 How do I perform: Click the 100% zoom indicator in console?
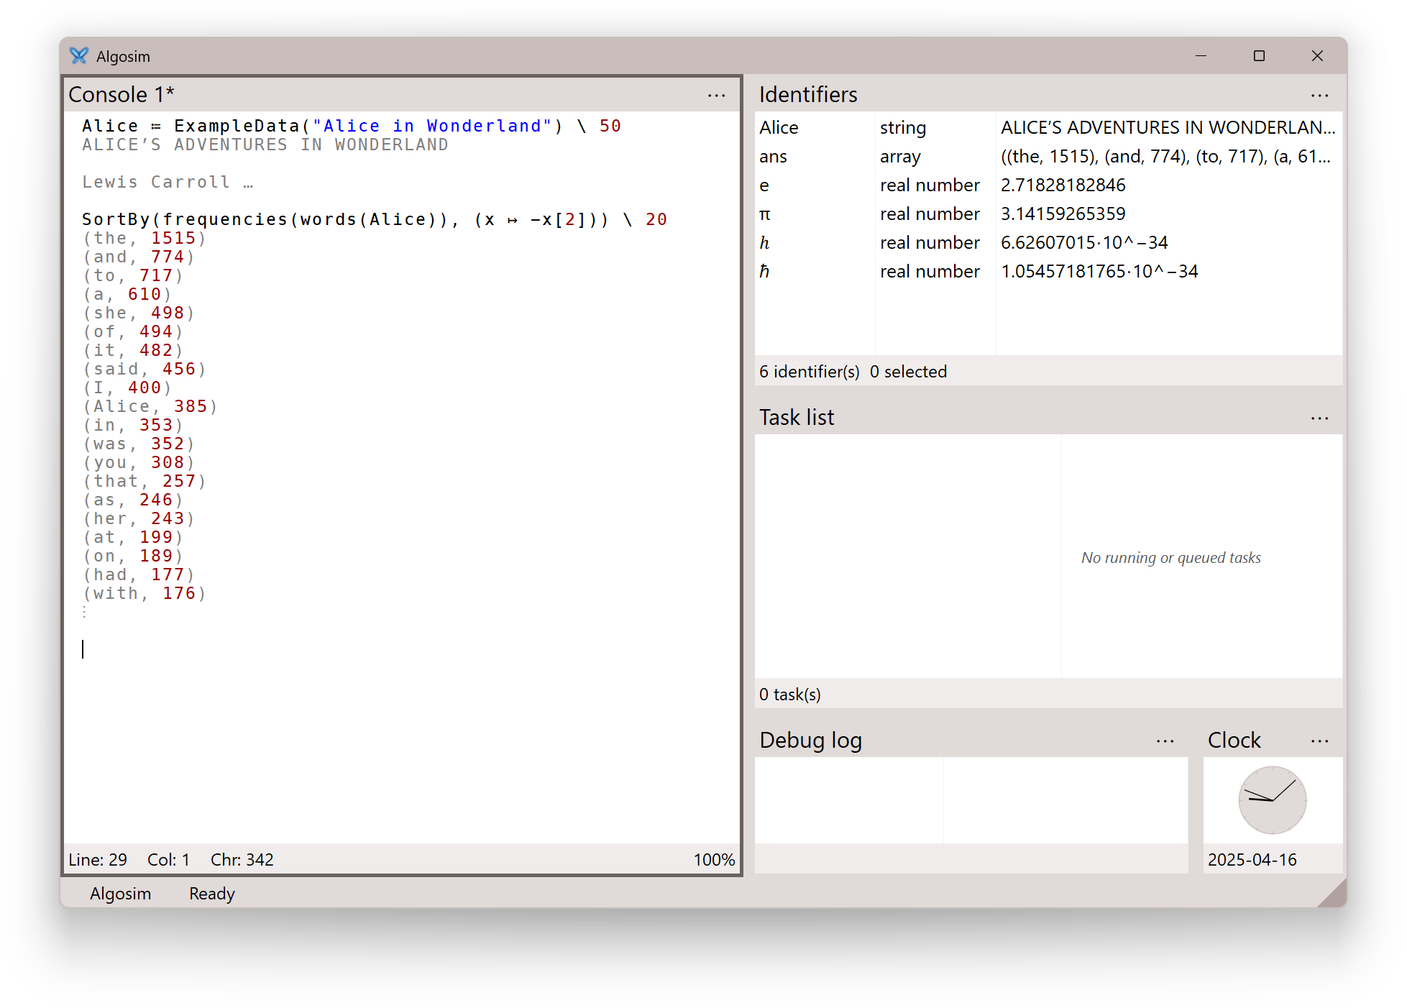click(x=713, y=859)
